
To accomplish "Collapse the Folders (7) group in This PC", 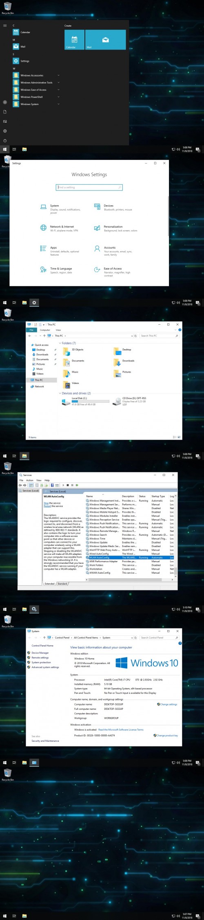I will [60, 343].
